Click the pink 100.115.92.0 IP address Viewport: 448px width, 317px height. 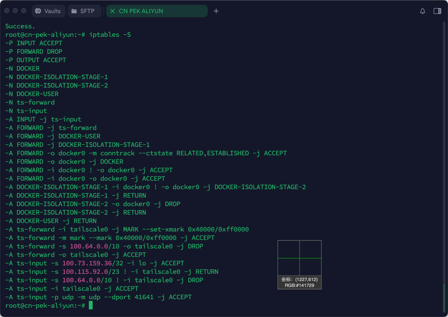(85, 272)
